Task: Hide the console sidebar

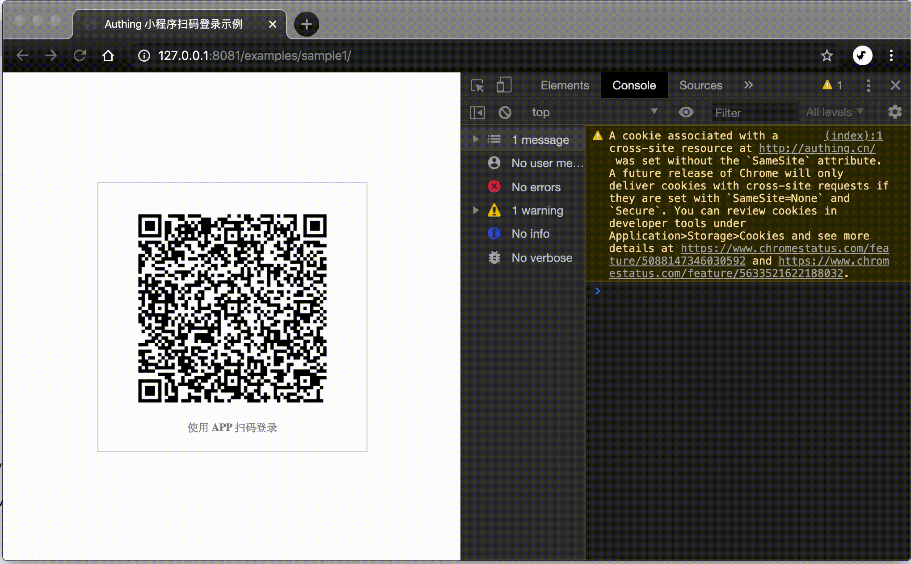Action: pyautogui.click(x=477, y=113)
